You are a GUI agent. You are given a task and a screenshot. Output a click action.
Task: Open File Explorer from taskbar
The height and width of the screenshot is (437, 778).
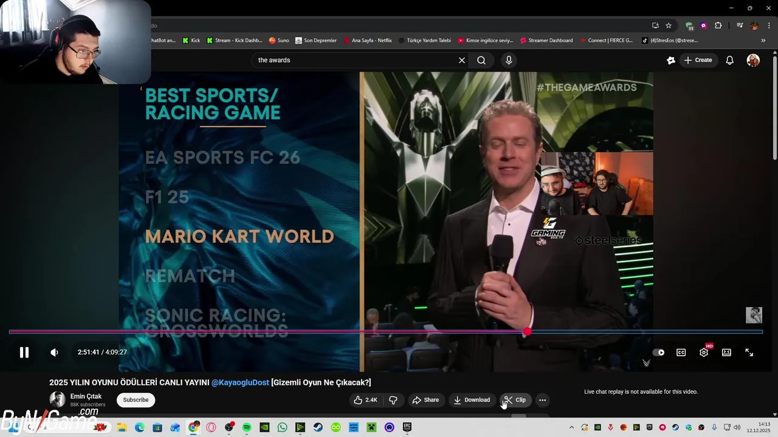click(x=122, y=427)
